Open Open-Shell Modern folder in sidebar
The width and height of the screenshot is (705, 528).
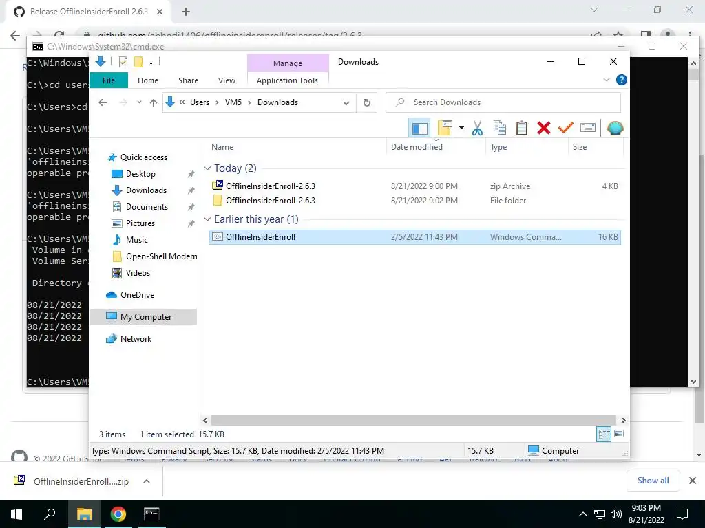click(161, 256)
